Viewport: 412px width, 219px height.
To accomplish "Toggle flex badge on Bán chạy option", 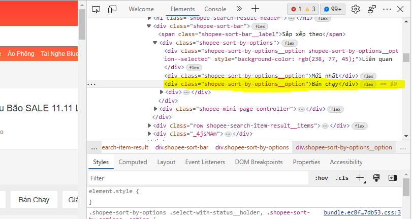I will pyautogui.click(x=368, y=84).
